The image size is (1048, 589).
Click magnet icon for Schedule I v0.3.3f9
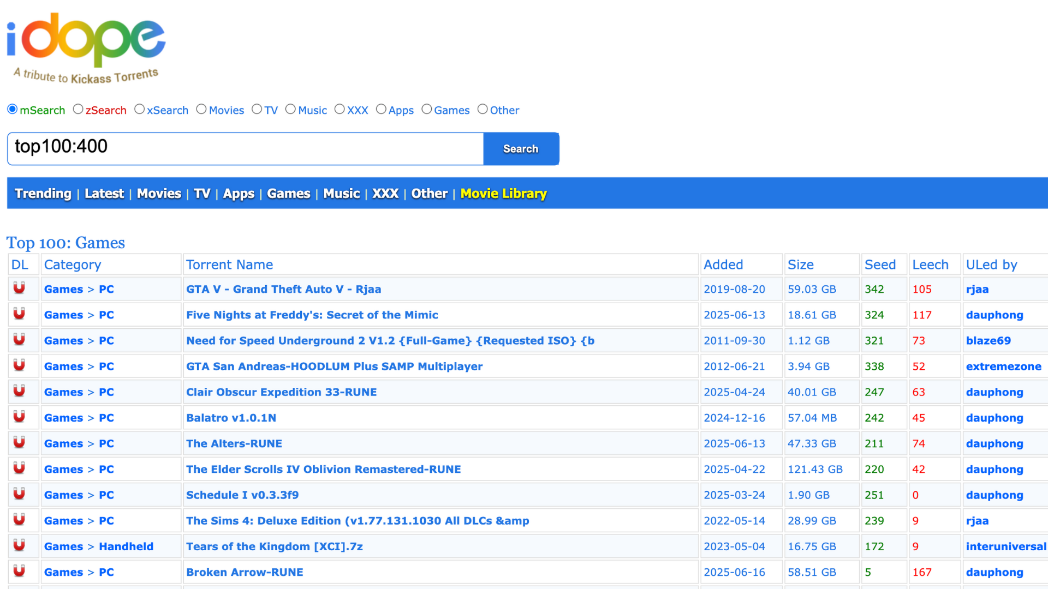[x=19, y=494]
